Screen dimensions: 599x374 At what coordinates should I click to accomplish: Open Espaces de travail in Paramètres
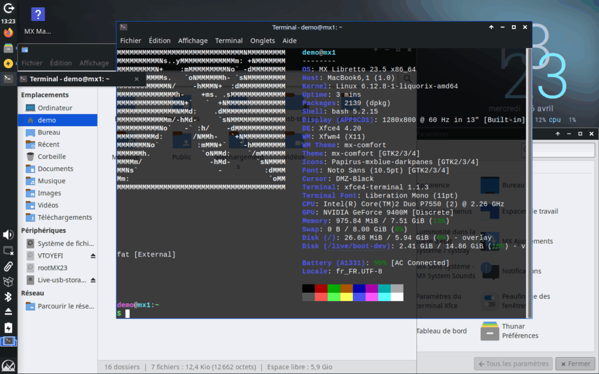[530, 211]
